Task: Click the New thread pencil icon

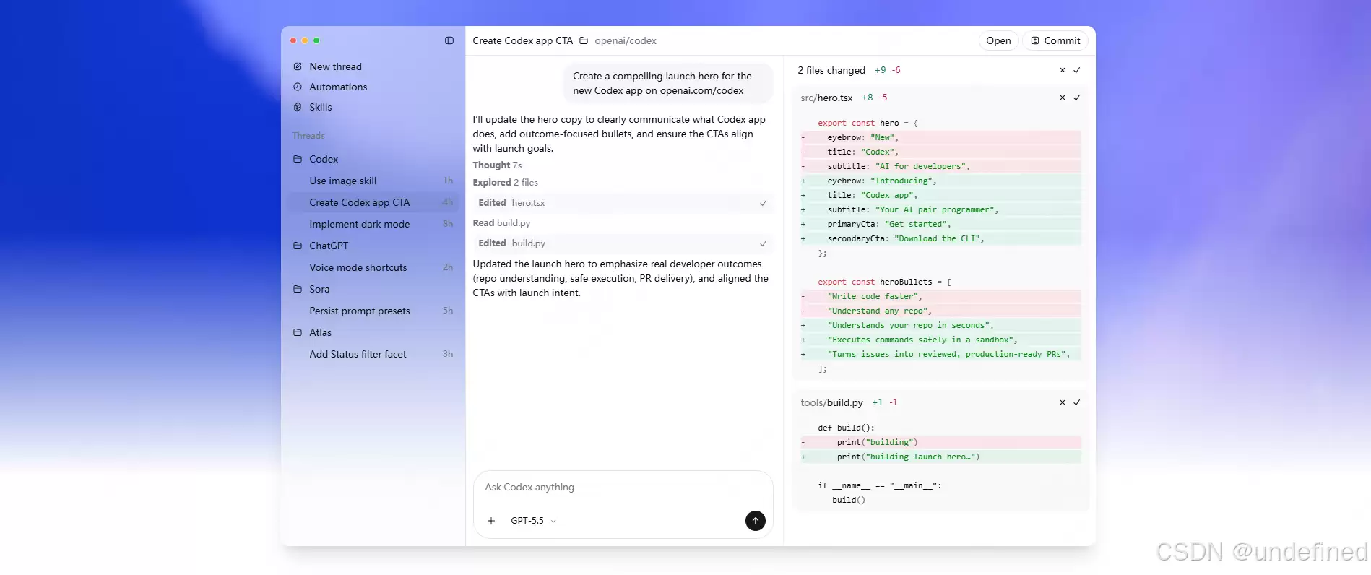Action: tap(298, 66)
